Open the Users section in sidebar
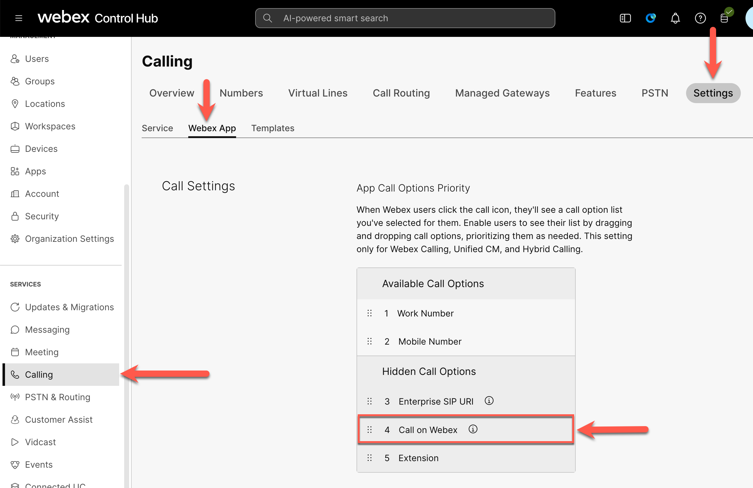The width and height of the screenshot is (753, 488). pyautogui.click(x=37, y=58)
